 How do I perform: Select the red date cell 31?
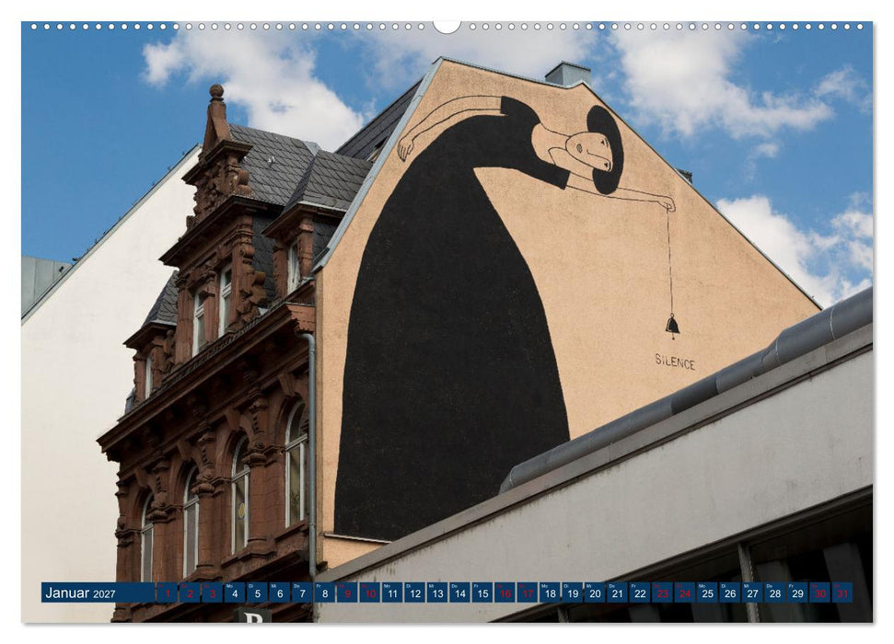pyautogui.click(x=842, y=592)
